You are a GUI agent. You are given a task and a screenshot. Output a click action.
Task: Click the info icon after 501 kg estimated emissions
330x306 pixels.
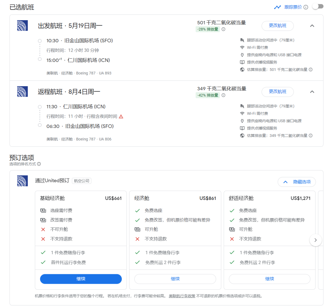(311, 70)
